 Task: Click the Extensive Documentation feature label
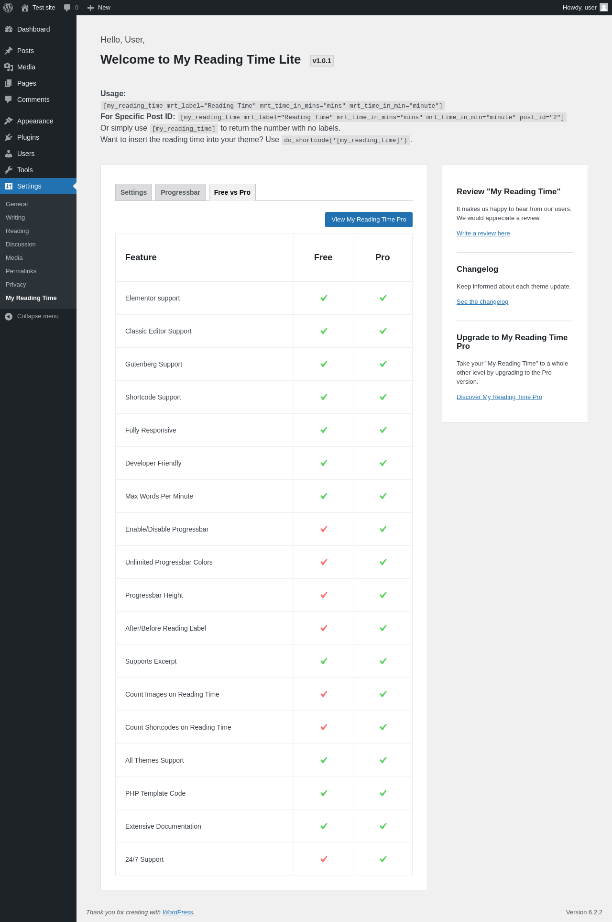coord(163,826)
